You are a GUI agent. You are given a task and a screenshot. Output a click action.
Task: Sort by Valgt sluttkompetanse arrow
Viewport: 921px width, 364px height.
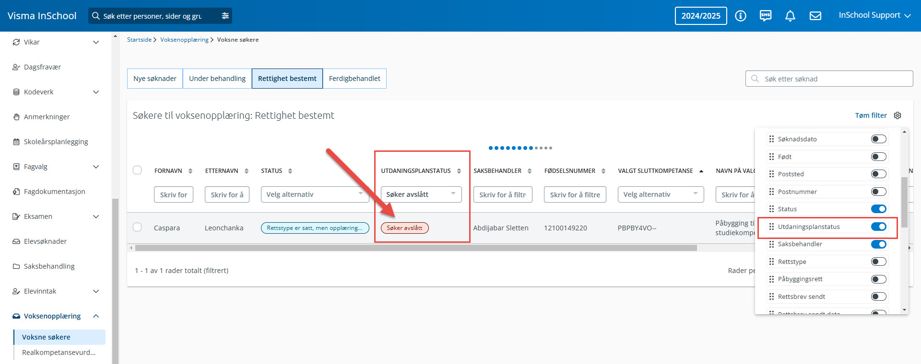click(x=701, y=171)
